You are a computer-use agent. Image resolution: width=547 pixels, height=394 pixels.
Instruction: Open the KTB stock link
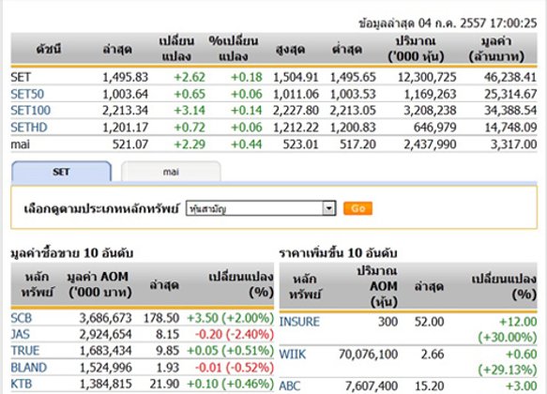point(21,384)
